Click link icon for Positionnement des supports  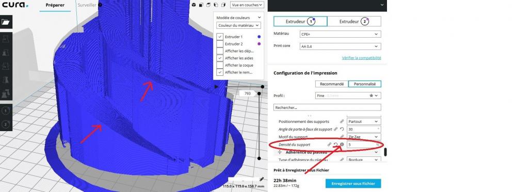(342, 121)
